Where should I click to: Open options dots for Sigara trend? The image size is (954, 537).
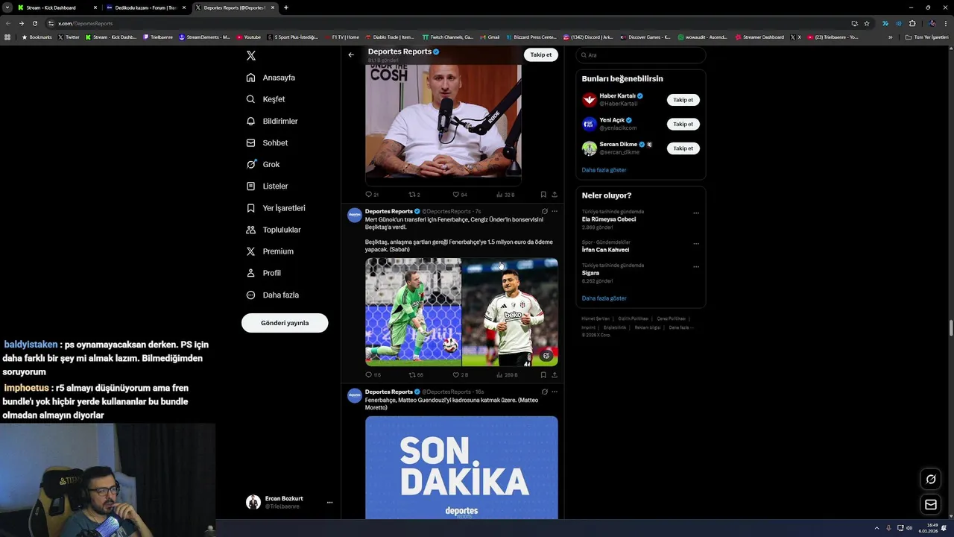point(696,267)
